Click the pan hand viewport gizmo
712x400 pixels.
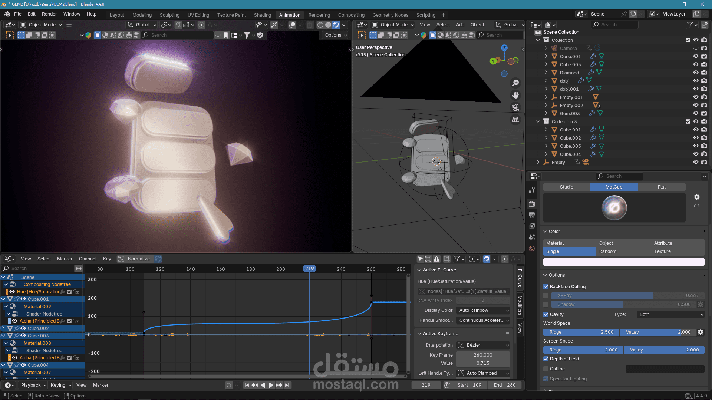click(x=515, y=95)
